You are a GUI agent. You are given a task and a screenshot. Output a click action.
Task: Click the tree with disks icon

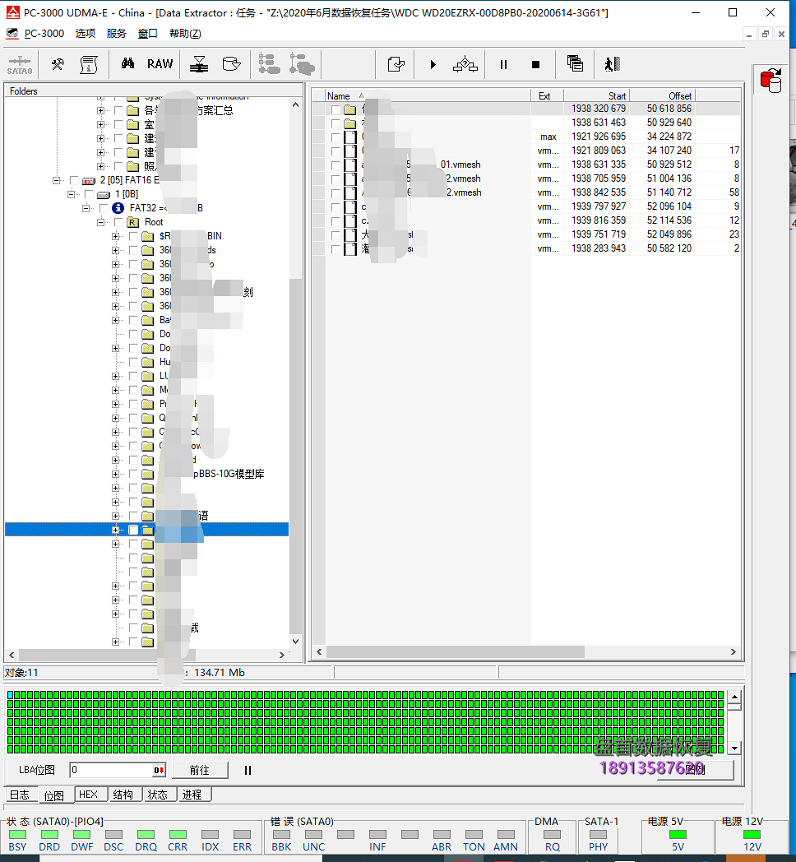tap(302, 64)
